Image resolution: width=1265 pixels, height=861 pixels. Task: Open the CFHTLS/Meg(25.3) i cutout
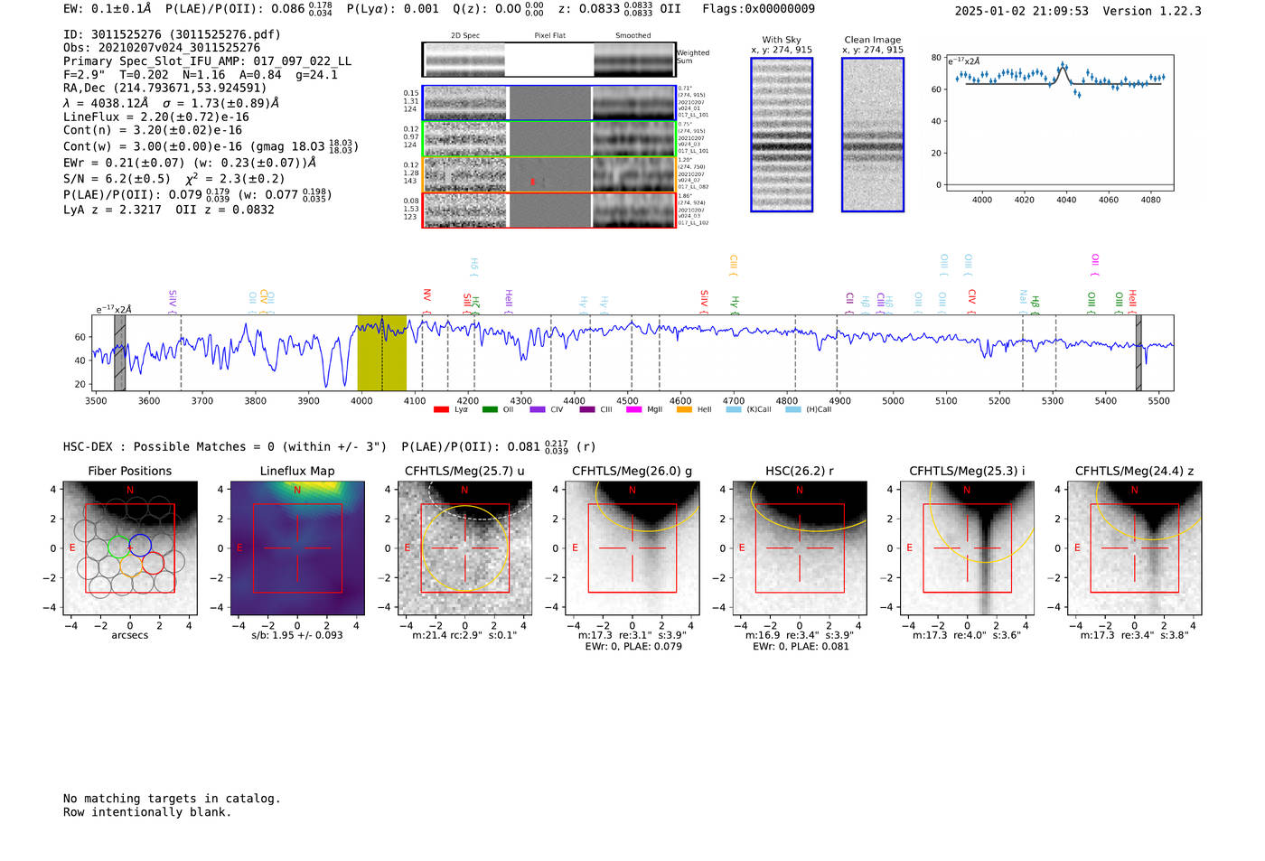[x=967, y=548]
